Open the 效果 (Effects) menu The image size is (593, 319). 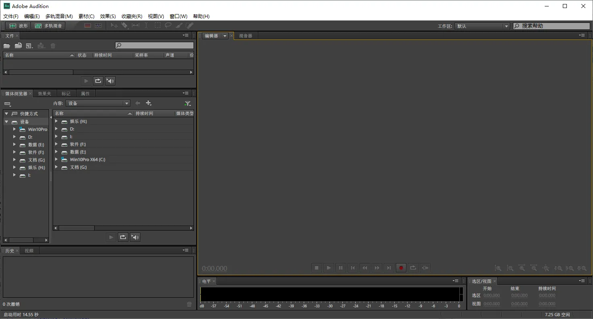point(107,16)
